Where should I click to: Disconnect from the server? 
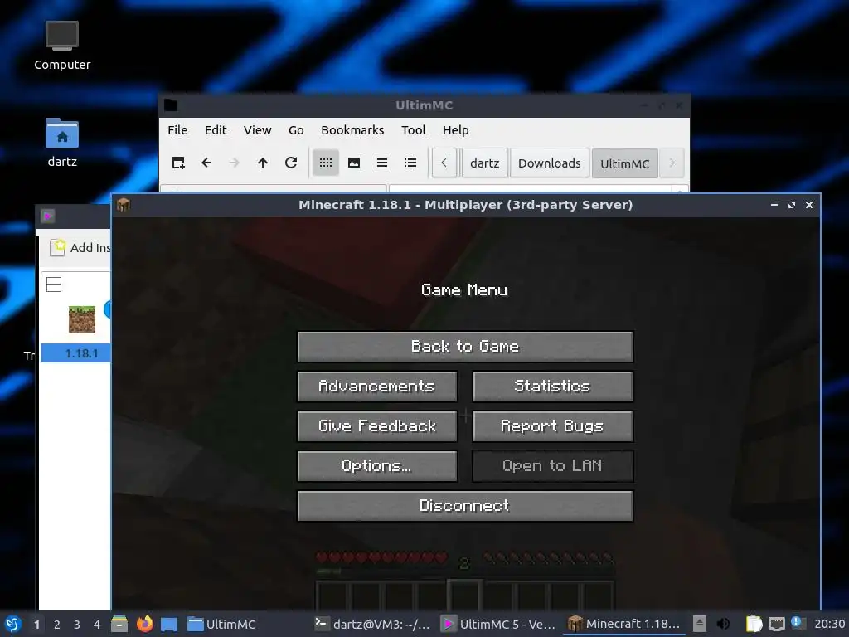click(x=464, y=506)
